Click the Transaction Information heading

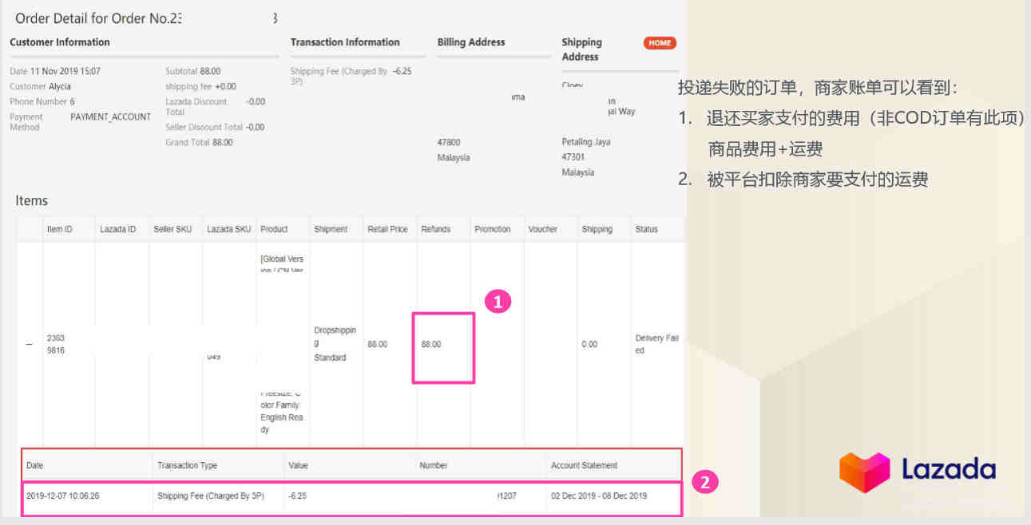click(x=345, y=42)
